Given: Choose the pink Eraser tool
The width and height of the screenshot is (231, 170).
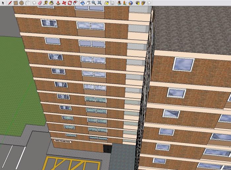Looking at the screenshot, I should pos(40,3).
